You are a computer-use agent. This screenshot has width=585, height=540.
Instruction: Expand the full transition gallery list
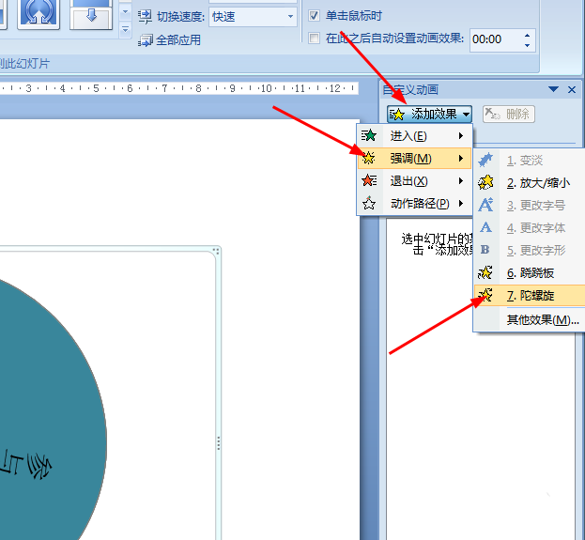(126, 29)
